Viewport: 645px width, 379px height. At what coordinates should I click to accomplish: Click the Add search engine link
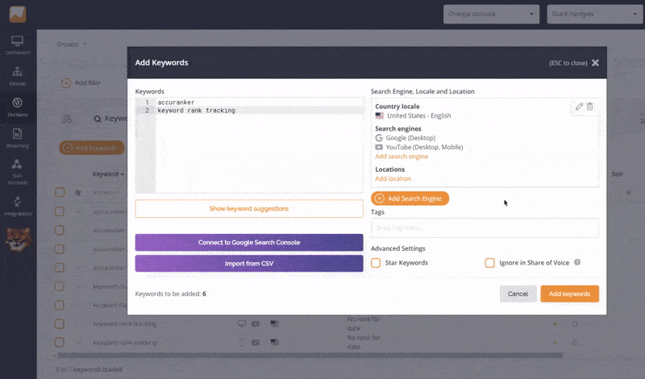pos(402,156)
